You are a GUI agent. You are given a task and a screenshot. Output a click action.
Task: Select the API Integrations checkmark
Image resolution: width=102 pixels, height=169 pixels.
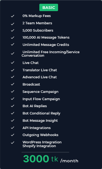coord(12,128)
